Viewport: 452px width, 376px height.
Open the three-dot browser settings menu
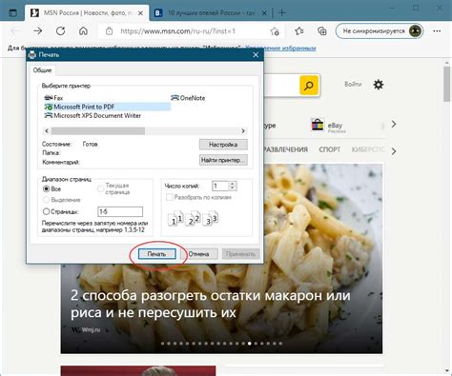pyautogui.click(x=437, y=31)
